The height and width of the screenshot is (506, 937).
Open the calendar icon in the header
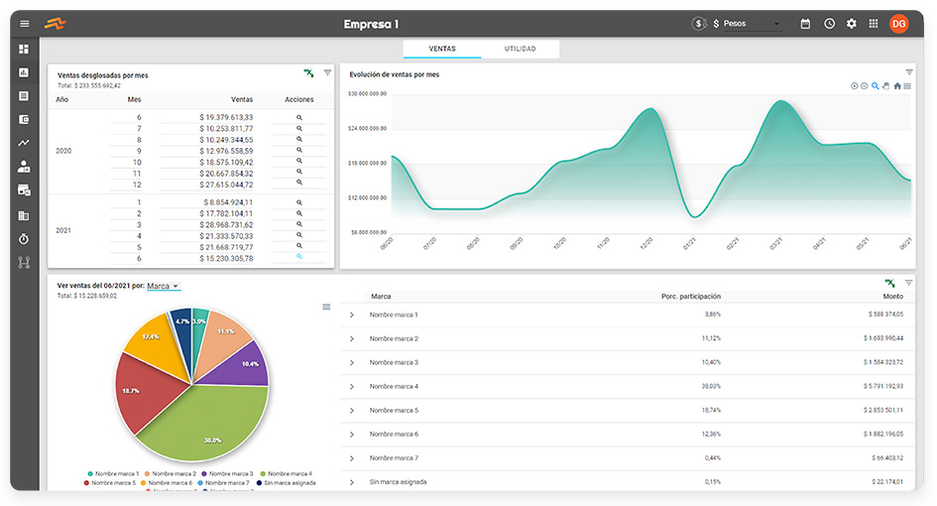point(805,24)
